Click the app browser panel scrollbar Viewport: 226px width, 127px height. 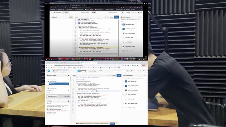(x=70, y=79)
